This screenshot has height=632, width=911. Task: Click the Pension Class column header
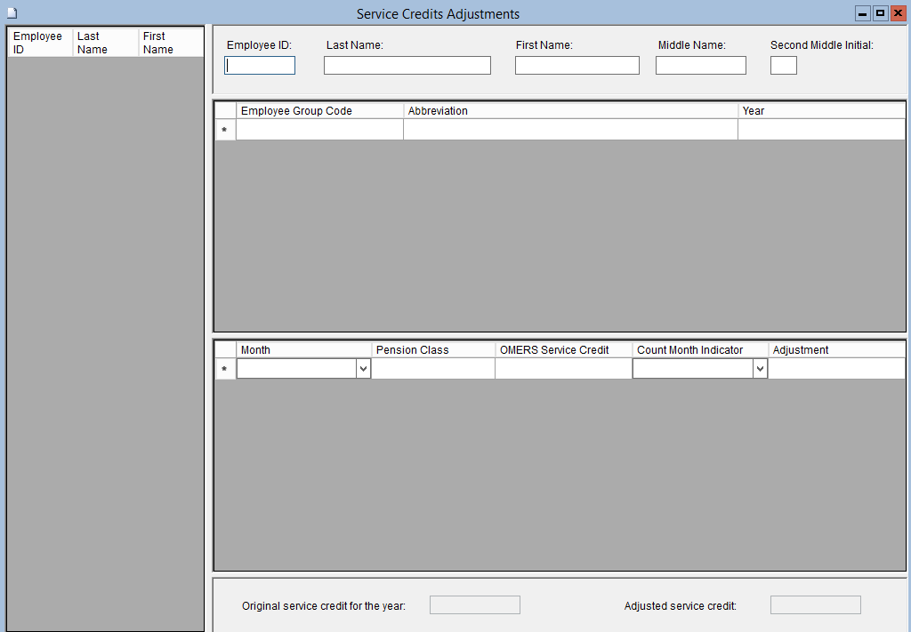click(x=432, y=350)
